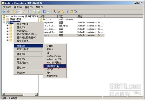Create a new organizational unit via the toolbar icon

pyautogui.click(x=63, y=12)
